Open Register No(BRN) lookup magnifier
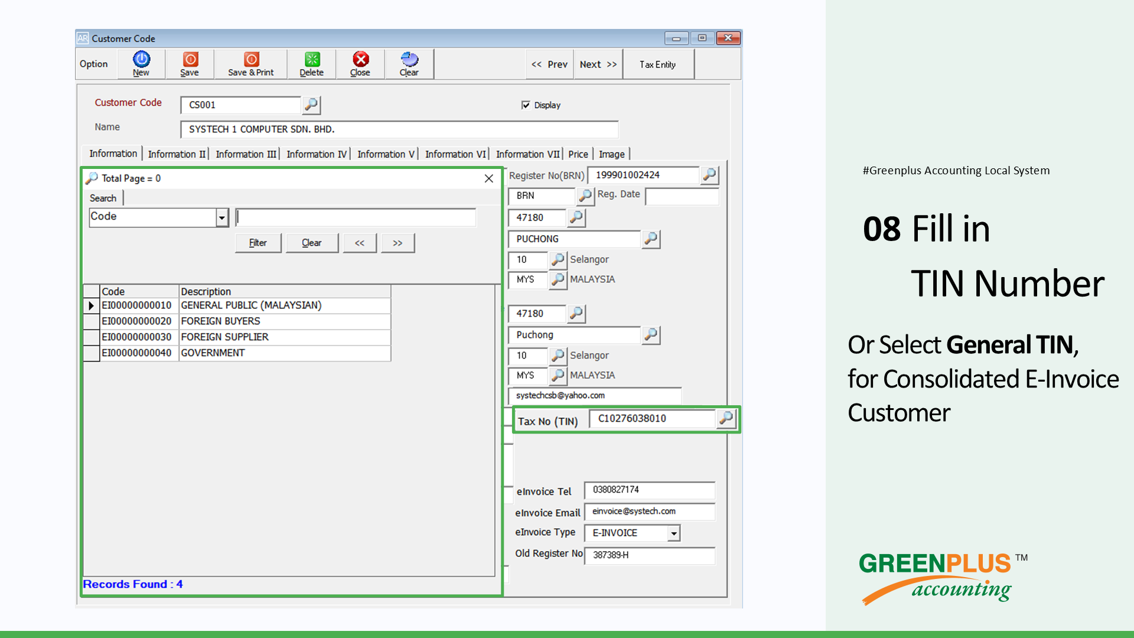The image size is (1134, 638). (709, 175)
